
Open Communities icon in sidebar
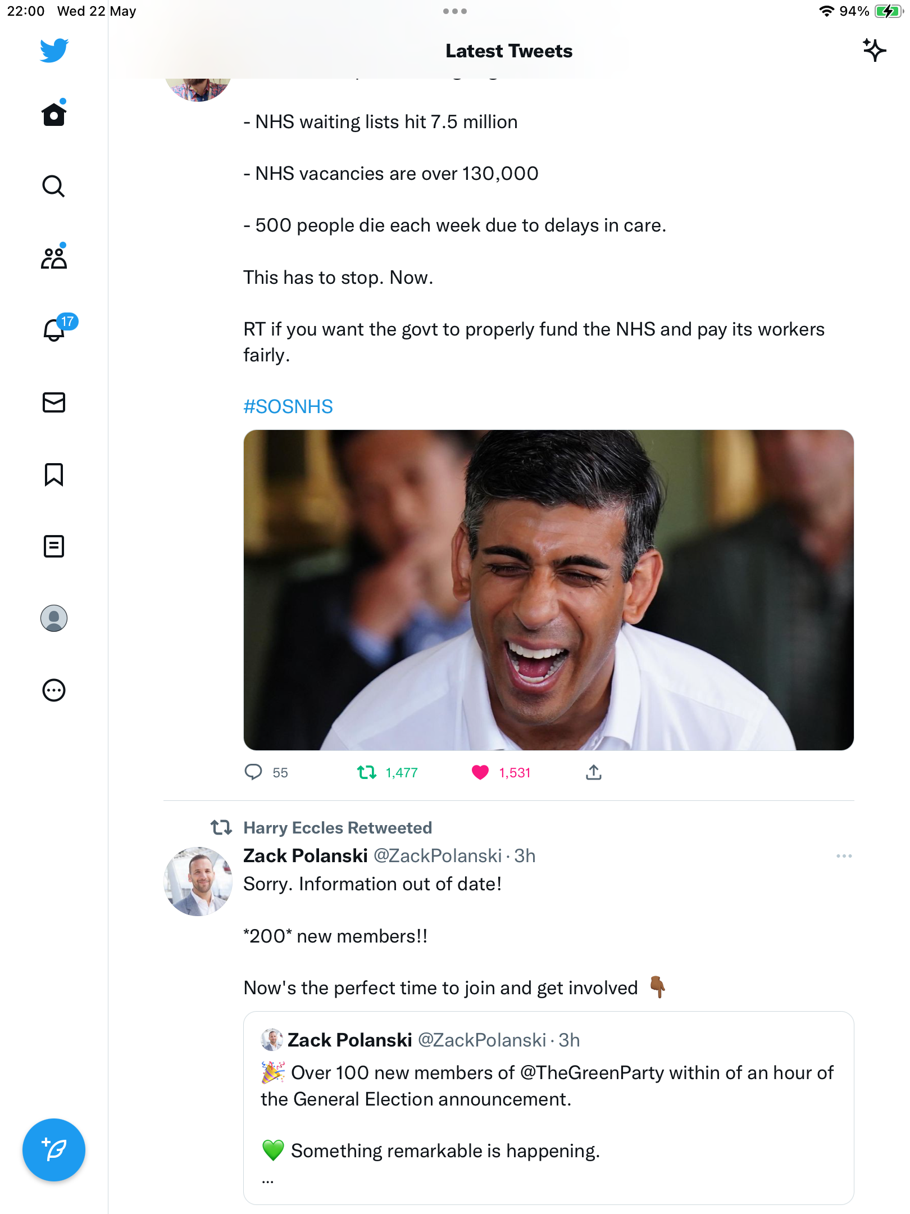click(x=54, y=258)
